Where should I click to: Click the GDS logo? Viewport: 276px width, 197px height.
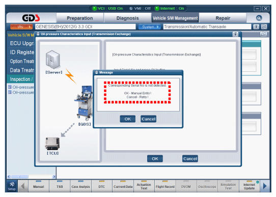[31, 18]
